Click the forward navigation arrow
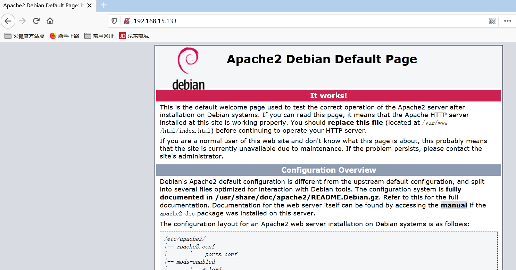This screenshot has width=516, height=270. (23, 21)
